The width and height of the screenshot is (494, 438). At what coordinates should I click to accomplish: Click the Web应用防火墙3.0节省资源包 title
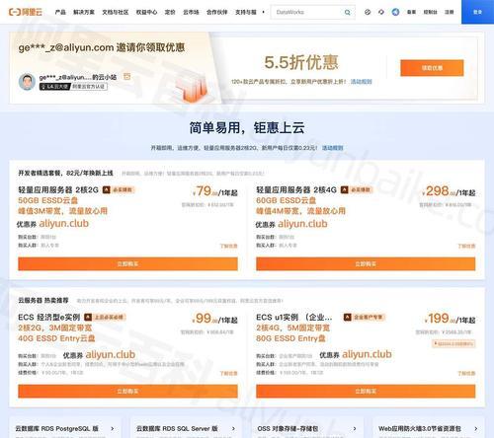pyautogui.click(x=420, y=428)
